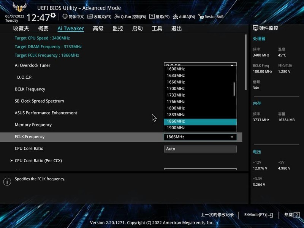View 上一次的修改记录 change log
This screenshot has height=228, width=304.
(217, 215)
